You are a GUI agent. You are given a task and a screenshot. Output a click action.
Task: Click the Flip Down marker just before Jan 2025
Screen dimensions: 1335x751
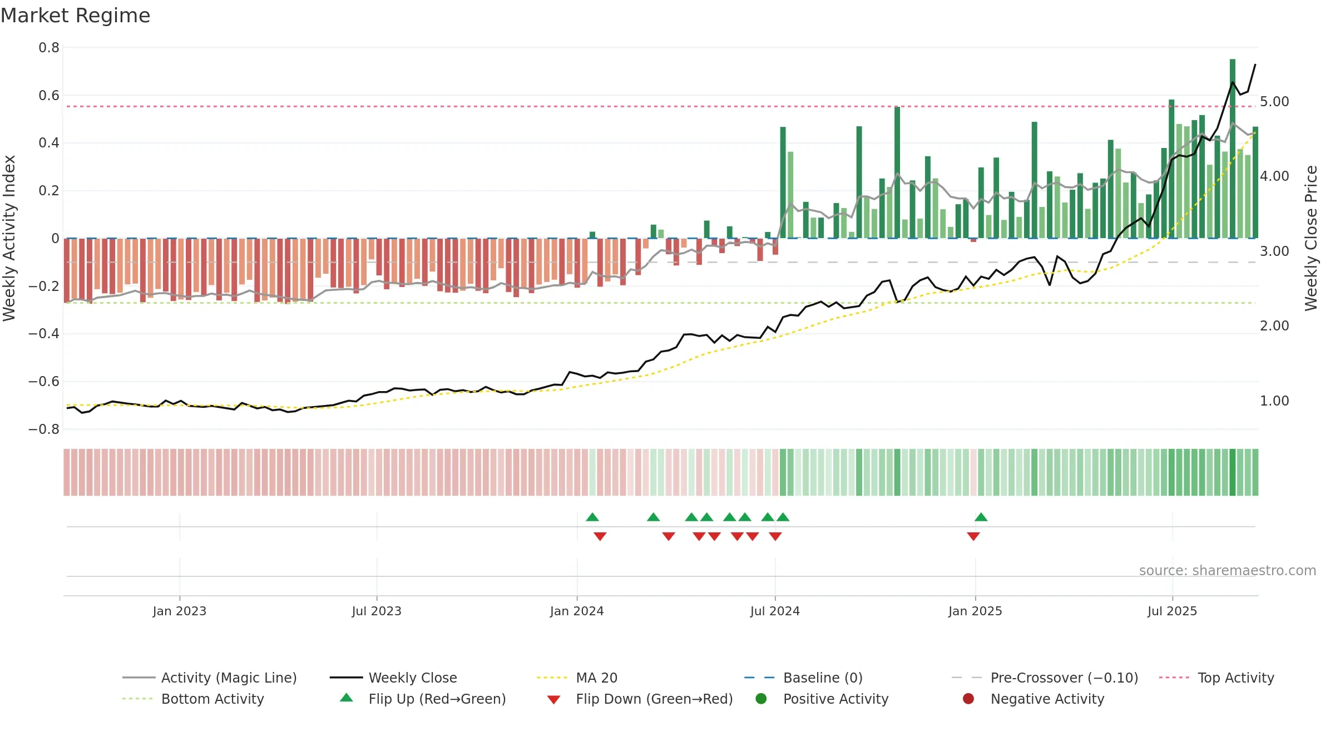coord(973,536)
